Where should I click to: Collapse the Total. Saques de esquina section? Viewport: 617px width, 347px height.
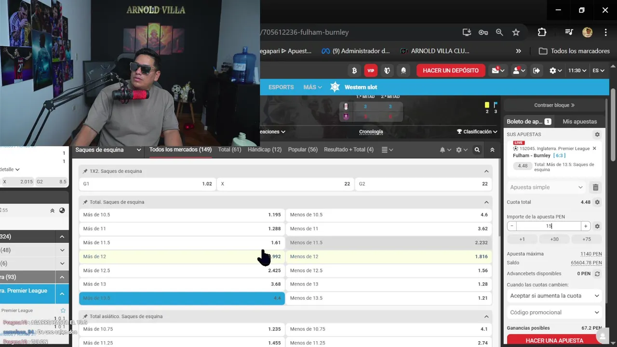tap(486, 202)
